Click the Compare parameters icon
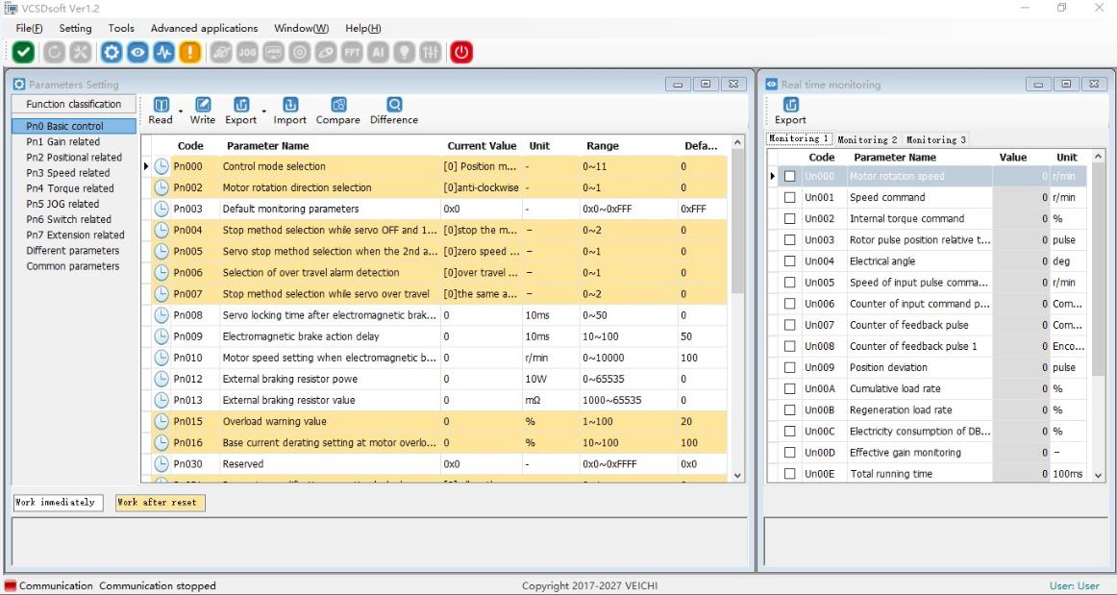The height and width of the screenshot is (595, 1117). point(338,112)
